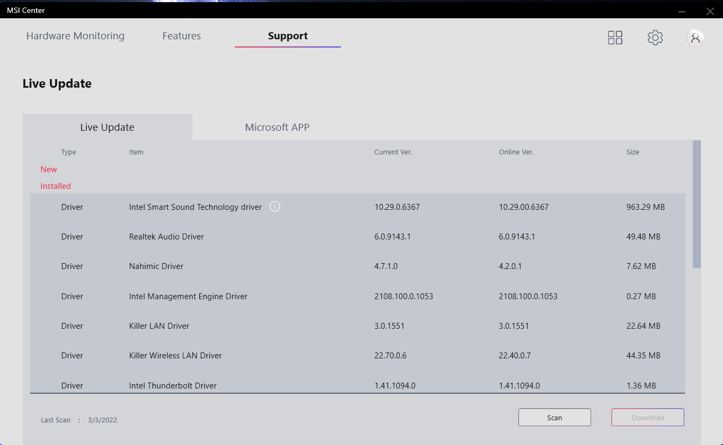This screenshot has height=445, width=723.
Task: Select the Realtek Audio Driver row
Action: [357, 237]
